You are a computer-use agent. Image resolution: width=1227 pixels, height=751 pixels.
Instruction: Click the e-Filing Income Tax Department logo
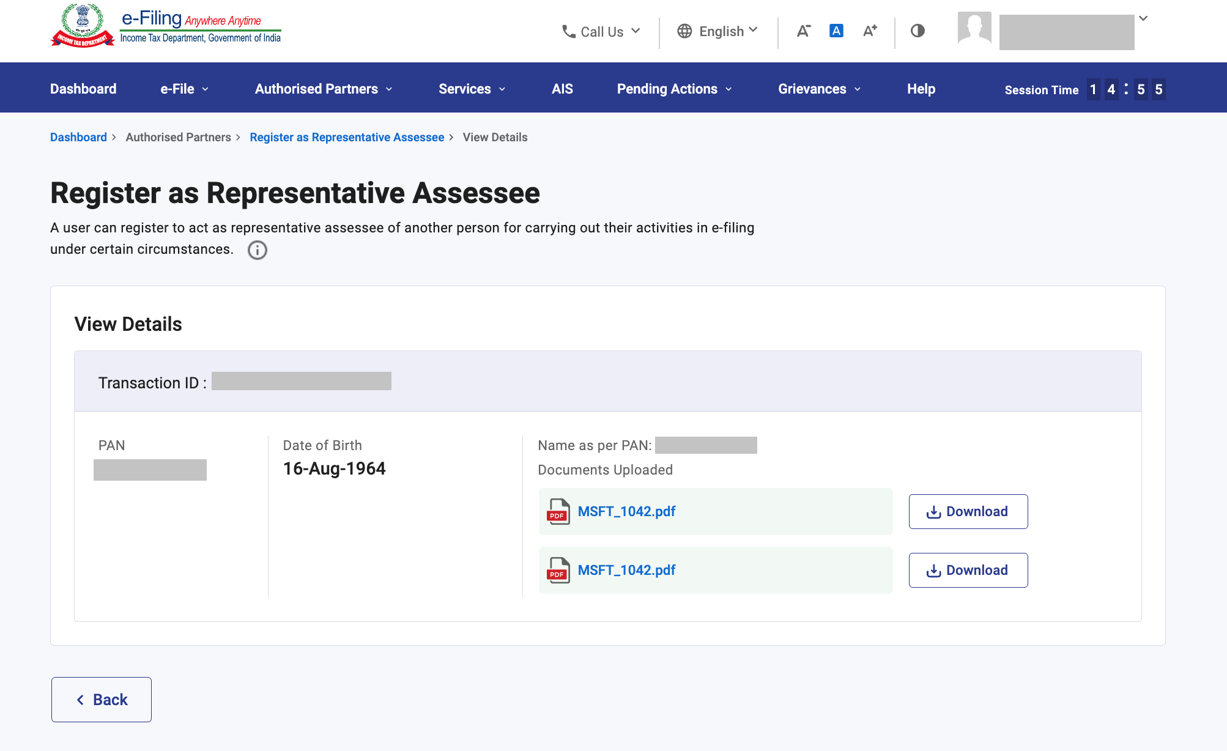point(166,26)
